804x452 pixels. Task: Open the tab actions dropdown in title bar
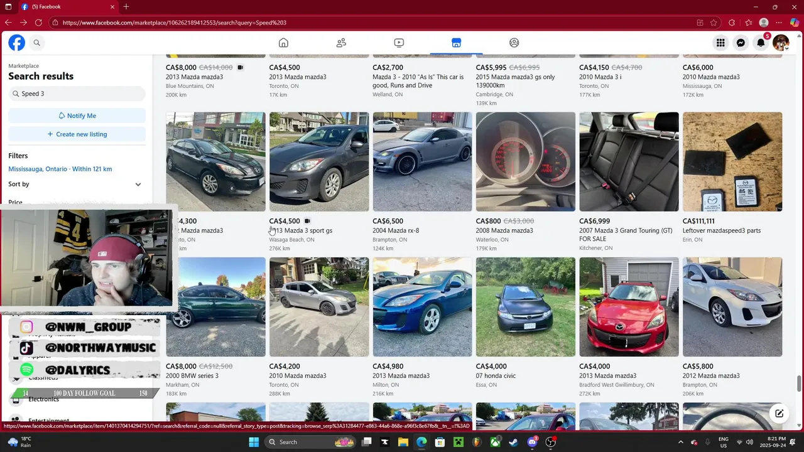7,7
